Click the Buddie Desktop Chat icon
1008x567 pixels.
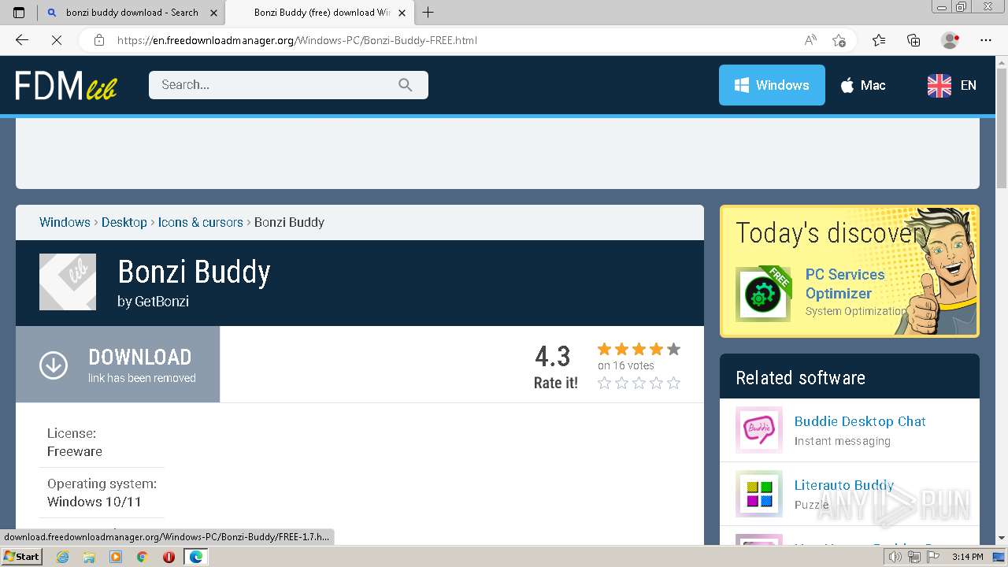759,430
